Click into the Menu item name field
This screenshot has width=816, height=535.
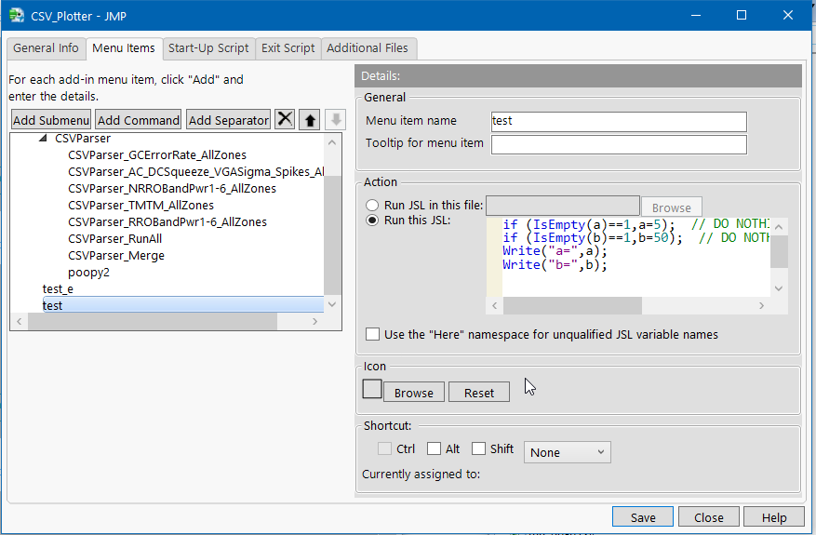[x=619, y=121]
